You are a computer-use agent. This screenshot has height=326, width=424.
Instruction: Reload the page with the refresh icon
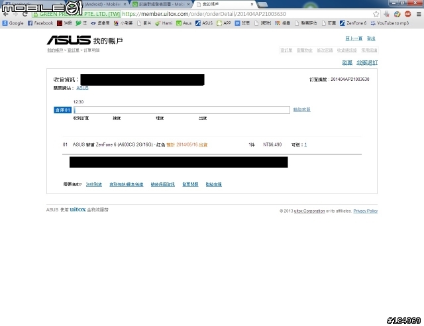pyautogui.click(x=25, y=14)
